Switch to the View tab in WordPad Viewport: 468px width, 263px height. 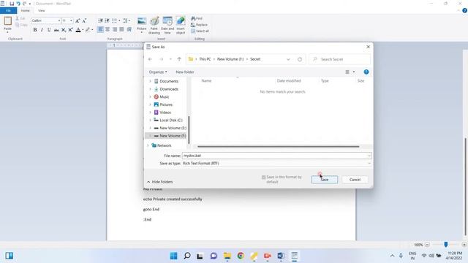click(x=41, y=11)
